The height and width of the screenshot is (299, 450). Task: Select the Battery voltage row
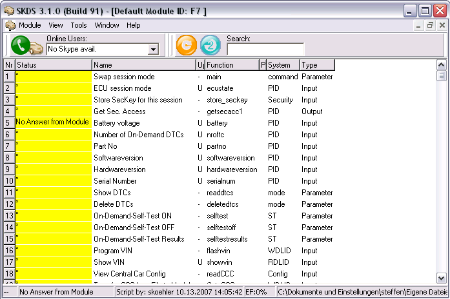point(116,123)
